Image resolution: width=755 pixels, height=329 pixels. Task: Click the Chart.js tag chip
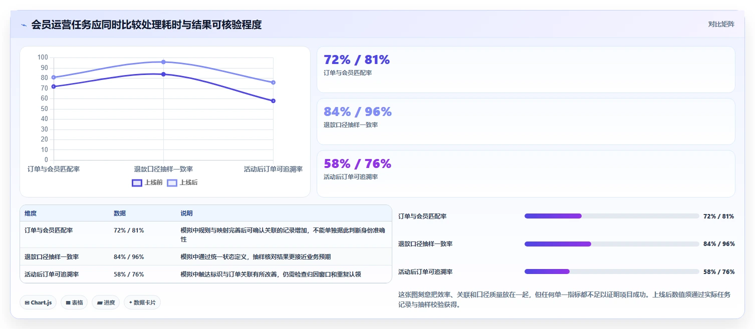tap(38, 302)
